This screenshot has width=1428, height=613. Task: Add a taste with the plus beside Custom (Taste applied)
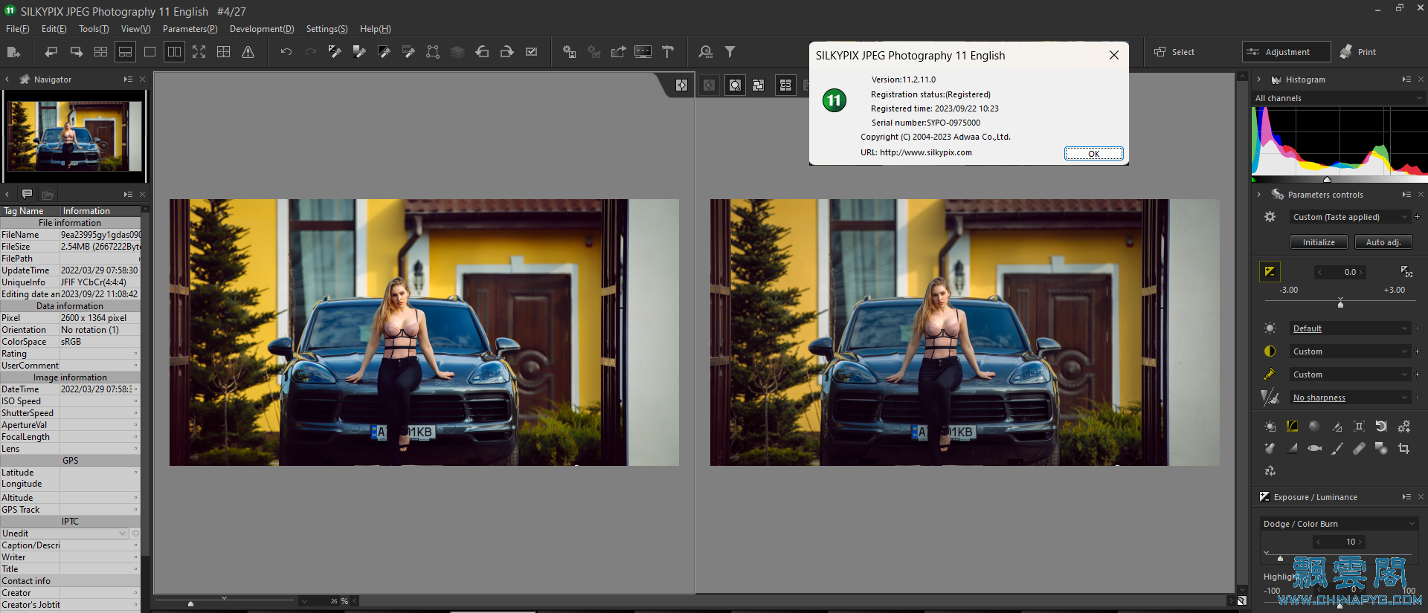[1417, 217]
